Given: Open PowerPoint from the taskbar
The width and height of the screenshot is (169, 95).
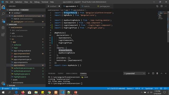Looking at the screenshot, I should coord(76,92).
